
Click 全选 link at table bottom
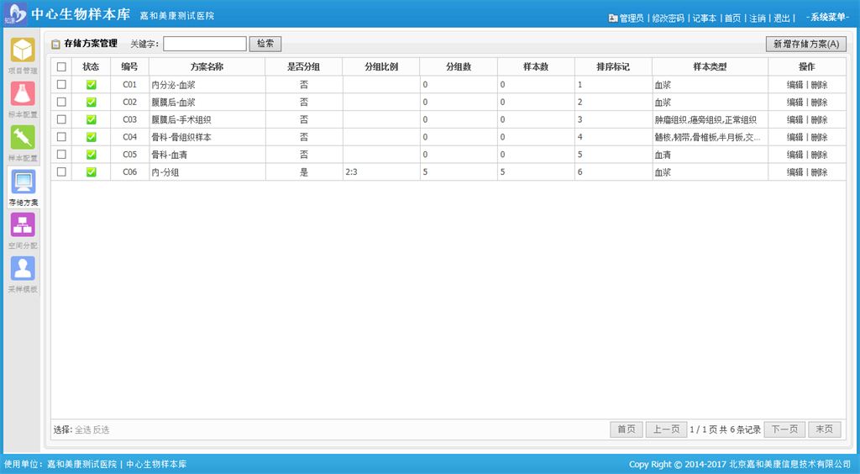coord(82,429)
